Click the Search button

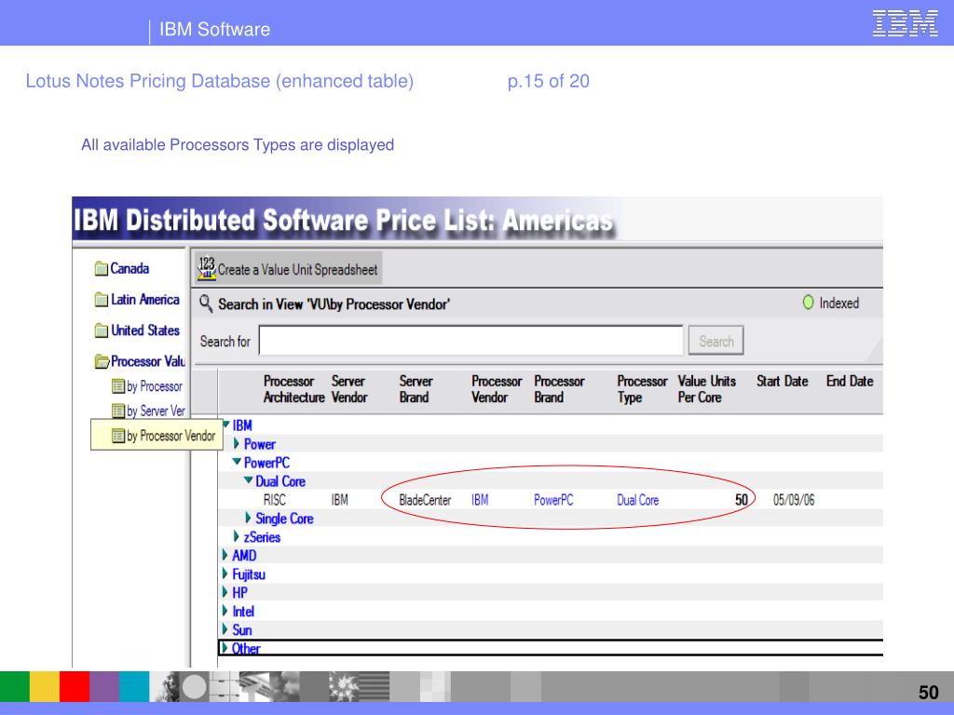(716, 341)
